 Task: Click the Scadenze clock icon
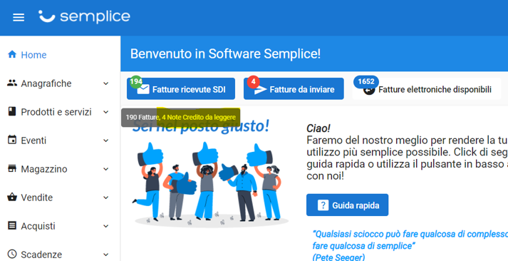(12, 254)
